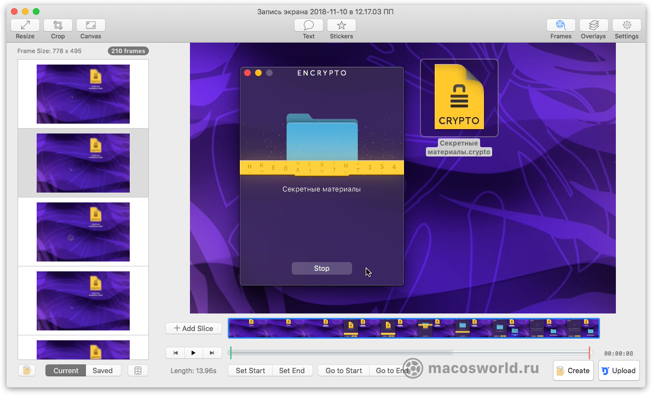Click the Add Slice button

[x=194, y=328]
